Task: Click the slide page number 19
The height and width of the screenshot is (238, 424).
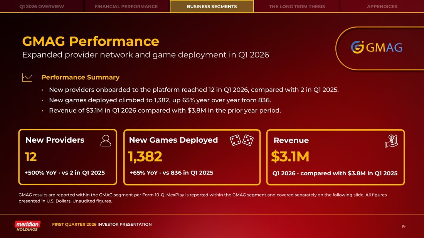Action: pos(403,226)
